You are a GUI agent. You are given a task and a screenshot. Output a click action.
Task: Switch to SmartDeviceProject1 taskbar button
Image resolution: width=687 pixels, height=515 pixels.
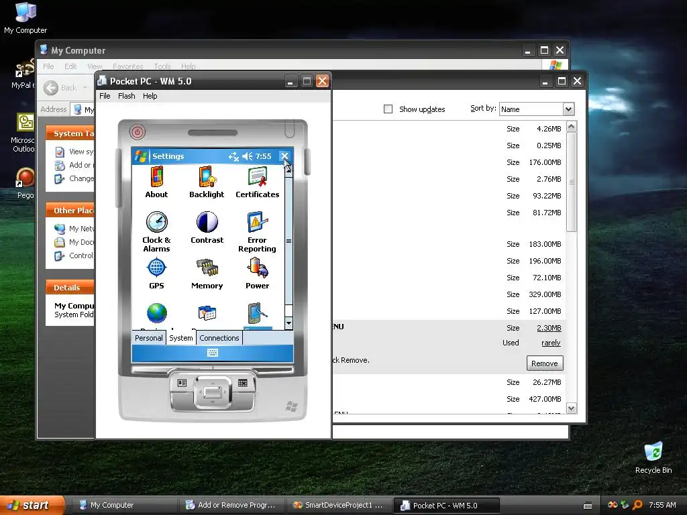[x=338, y=506]
